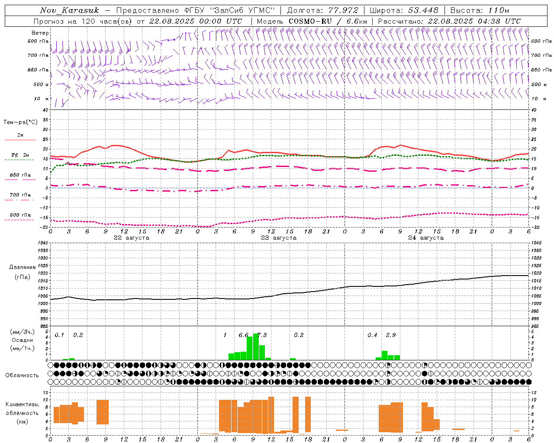Image resolution: width=554 pixels, height=443 pixels.
Task: Click the 23 августа date label
Action: (x=278, y=238)
